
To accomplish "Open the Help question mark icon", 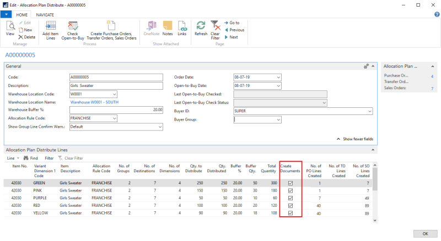I will [437, 15].
